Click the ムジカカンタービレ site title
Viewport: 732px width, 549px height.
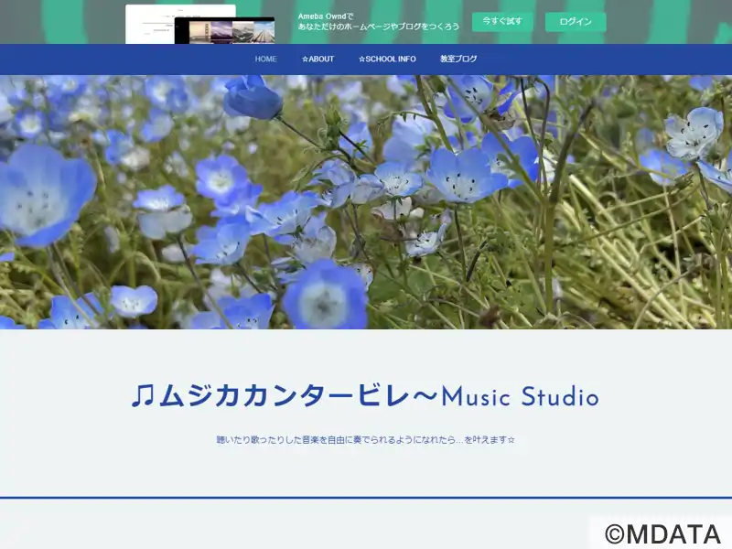point(284,396)
